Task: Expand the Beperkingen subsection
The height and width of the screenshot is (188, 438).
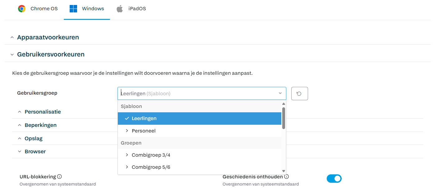Action: [20, 125]
